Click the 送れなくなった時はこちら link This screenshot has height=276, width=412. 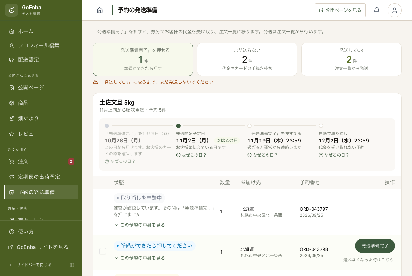(369, 260)
